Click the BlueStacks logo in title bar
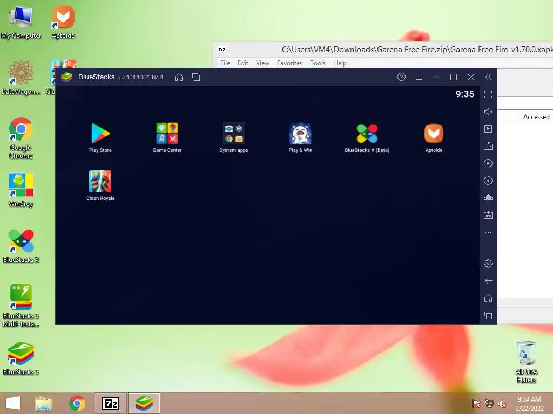This screenshot has width=553, height=414. (66, 77)
